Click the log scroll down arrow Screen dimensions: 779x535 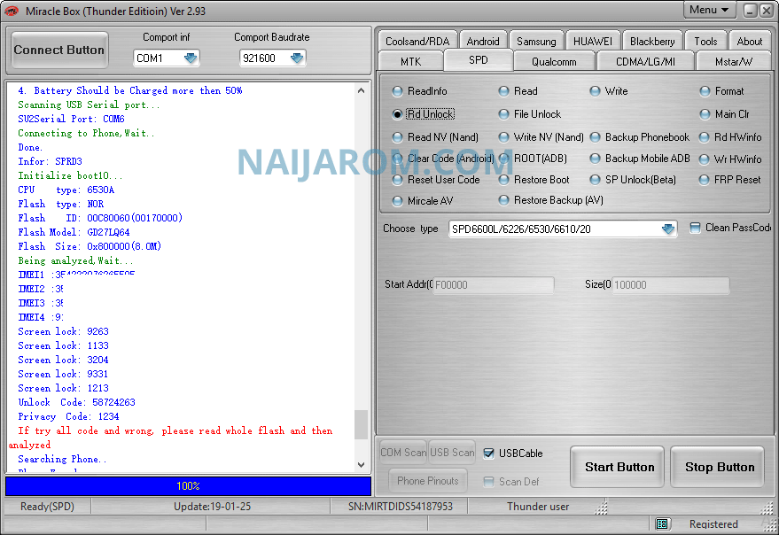[x=362, y=465]
